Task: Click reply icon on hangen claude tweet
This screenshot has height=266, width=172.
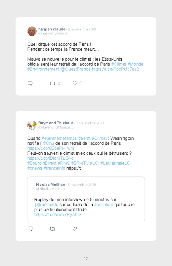Action: pyautogui.click(x=30, y=83)
